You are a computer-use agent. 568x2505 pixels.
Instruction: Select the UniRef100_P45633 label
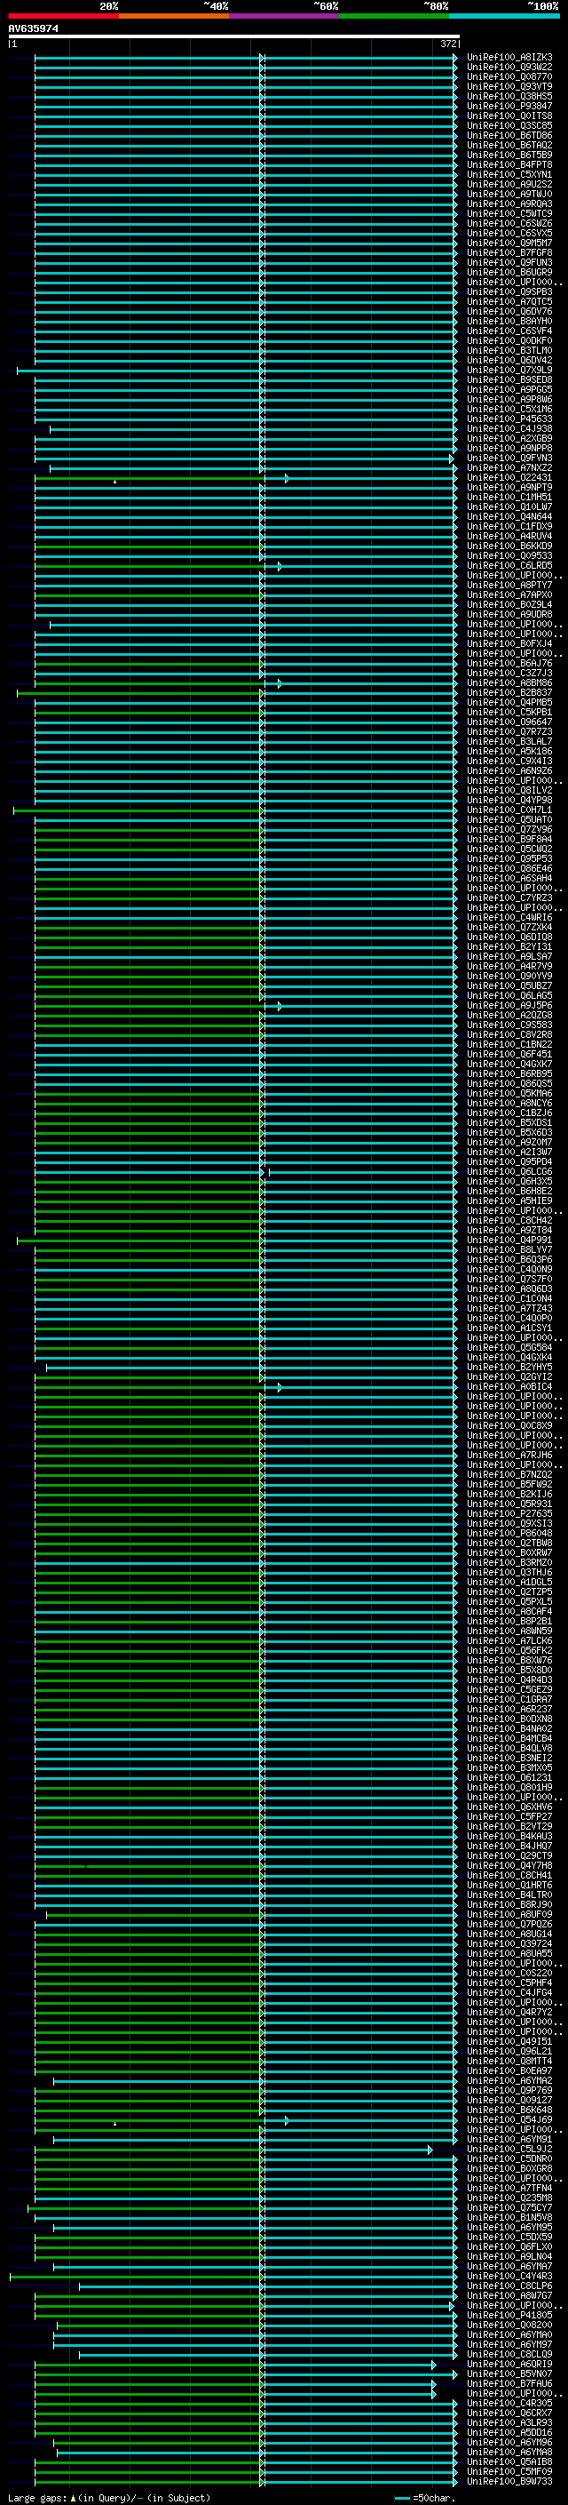tap(509, 419)
